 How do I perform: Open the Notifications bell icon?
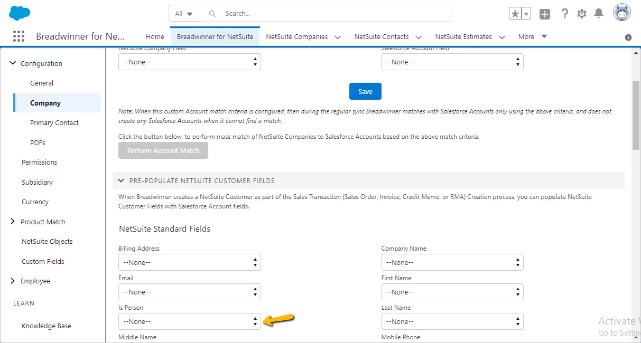599,14
